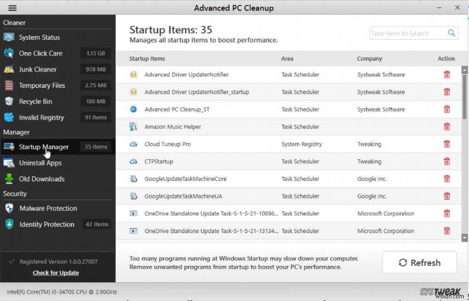
Task: Click the Check for Update link
Action: coord(56,273)
